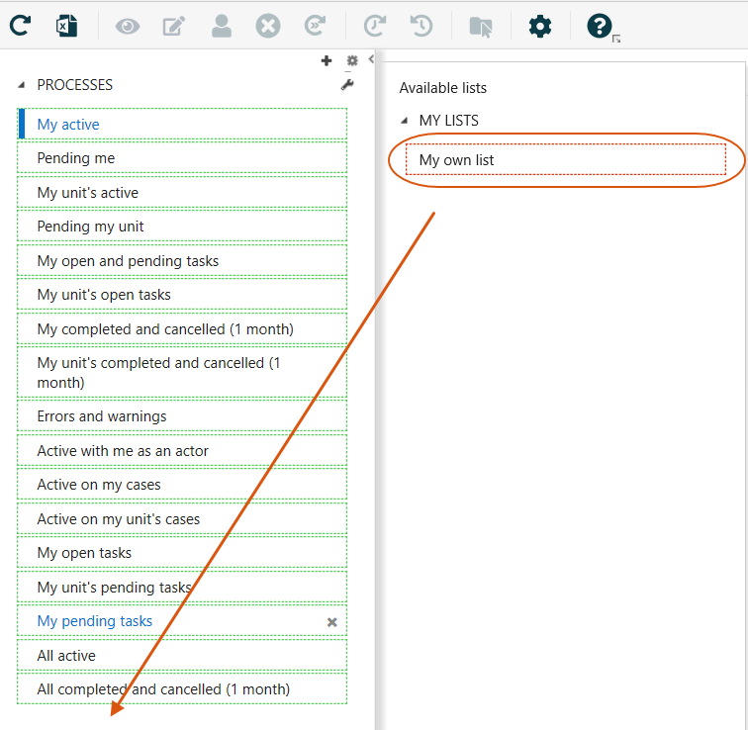Open the Errors and warnings list
The image size is (748, 730).
(102, 416)
